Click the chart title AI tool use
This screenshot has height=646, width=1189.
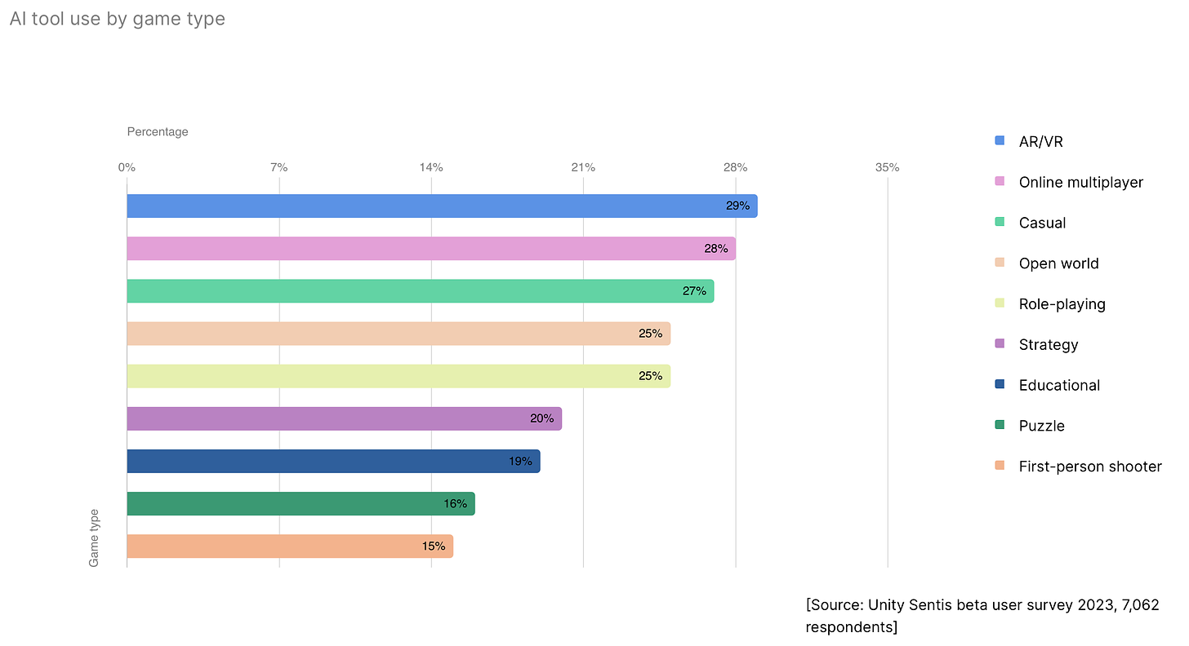point(118,19)
